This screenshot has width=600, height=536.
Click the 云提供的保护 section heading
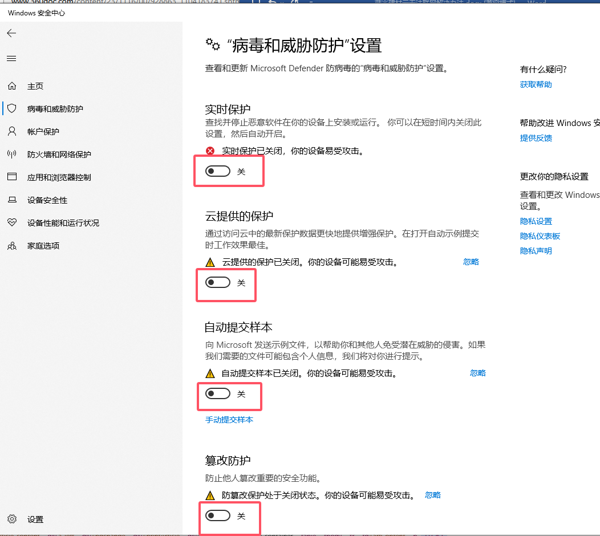(239, 216)
